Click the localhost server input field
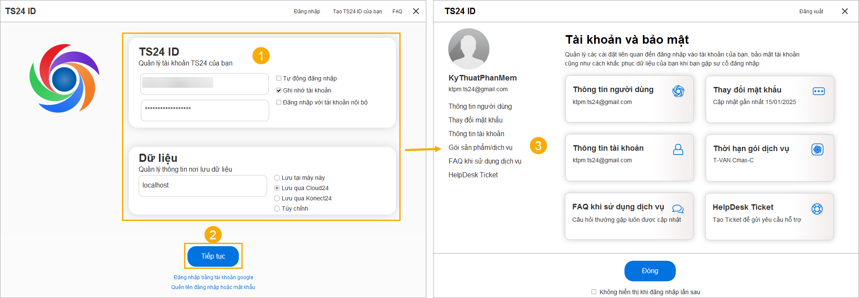Screen dimensions: 859x298 (x=203, y=186)
